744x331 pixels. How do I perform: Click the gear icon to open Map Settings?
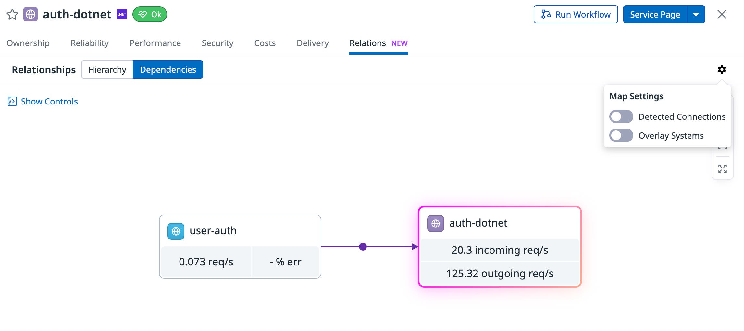[x=722, y=69]
